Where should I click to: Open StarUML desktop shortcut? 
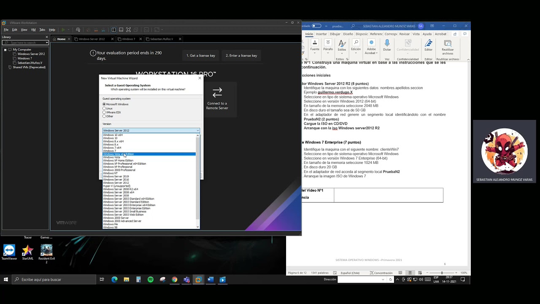click(28, 252)
